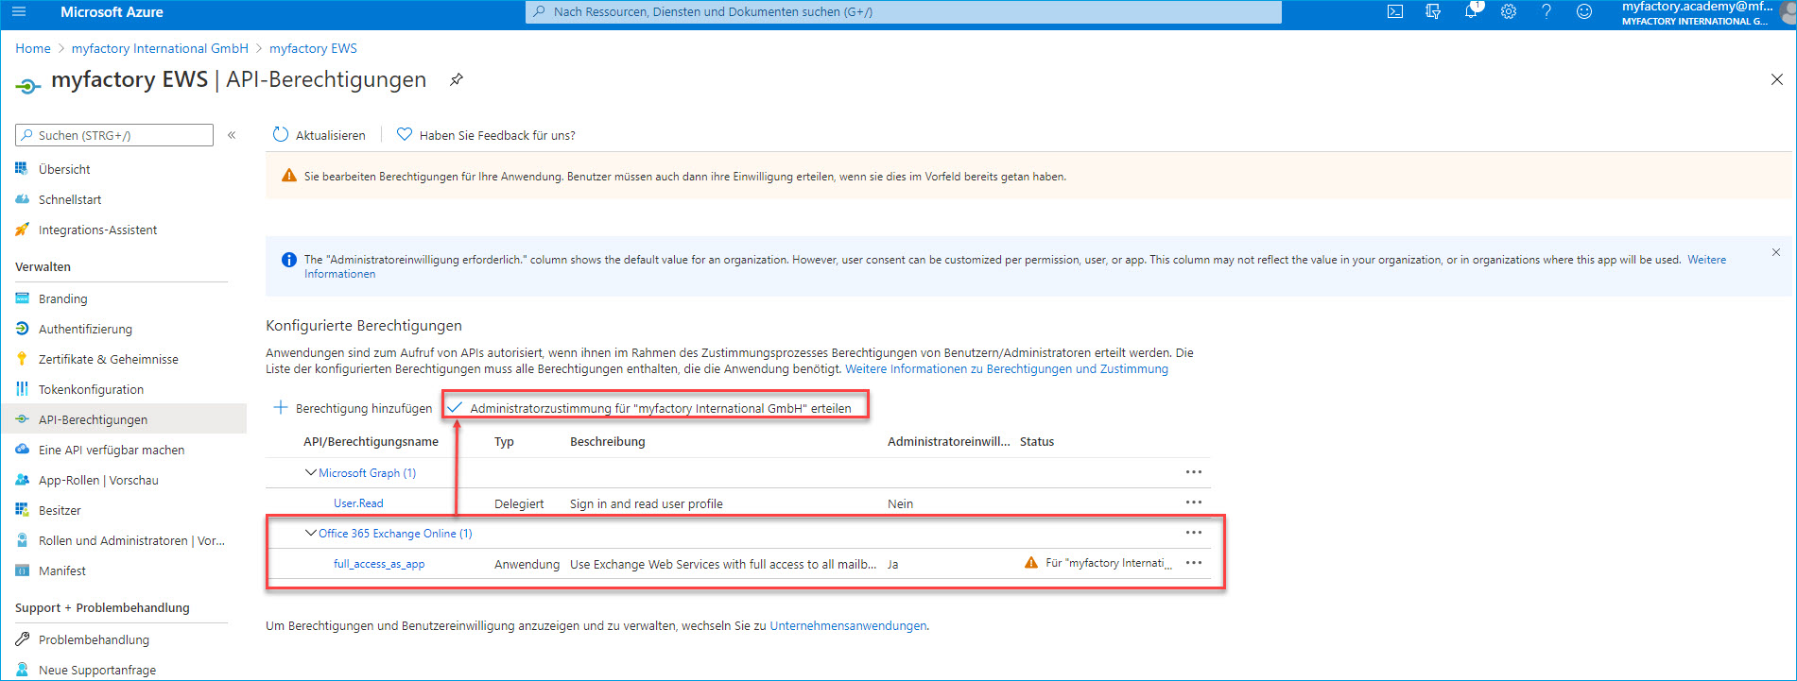1797x681 pixels.
Task: Open Eine API verfügbar machen
Action: coord(111,450)
